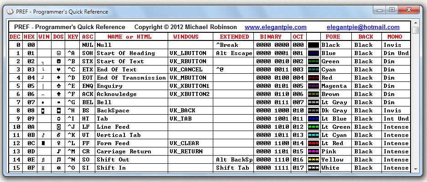Click the DEC column header

pos(15,37)
